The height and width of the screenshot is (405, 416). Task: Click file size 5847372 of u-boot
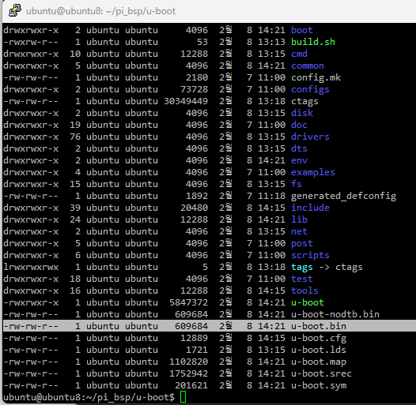[x=189, y=302]
